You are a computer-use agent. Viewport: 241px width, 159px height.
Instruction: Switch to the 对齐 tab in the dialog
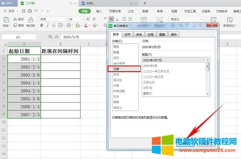(x=127, y=35)
